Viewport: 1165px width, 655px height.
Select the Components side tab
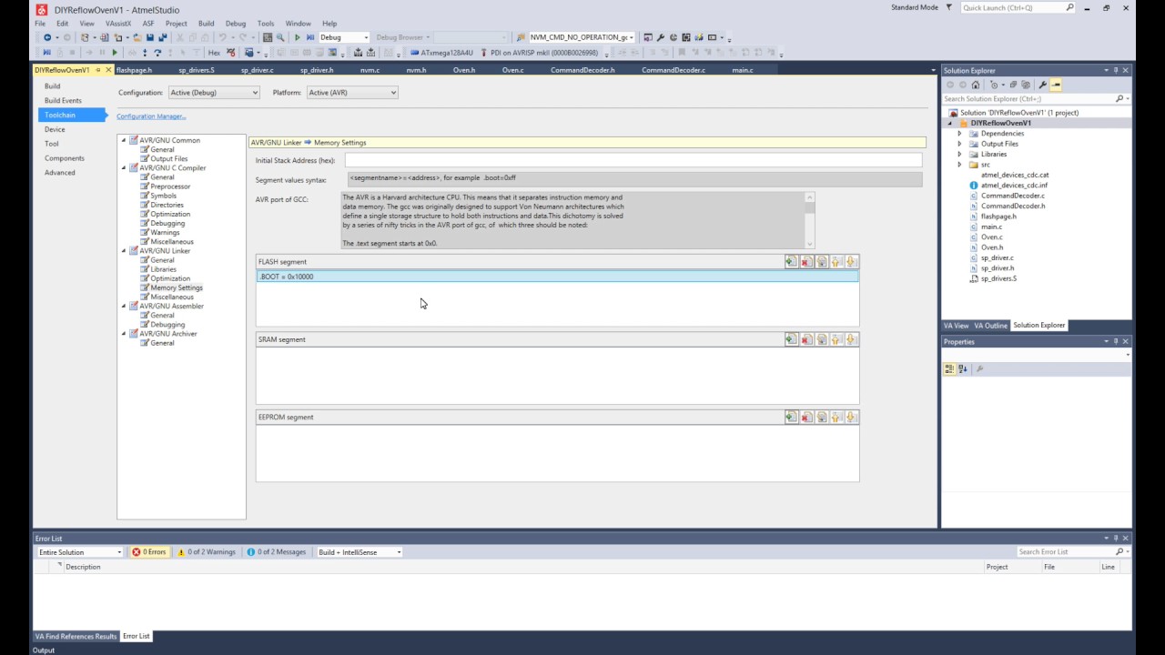pyautogui.click(x=65, y=158)
